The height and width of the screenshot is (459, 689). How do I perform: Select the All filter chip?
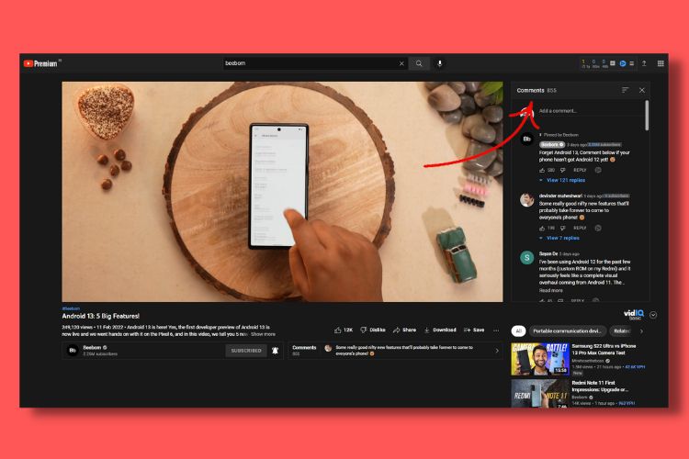[519, 330]
